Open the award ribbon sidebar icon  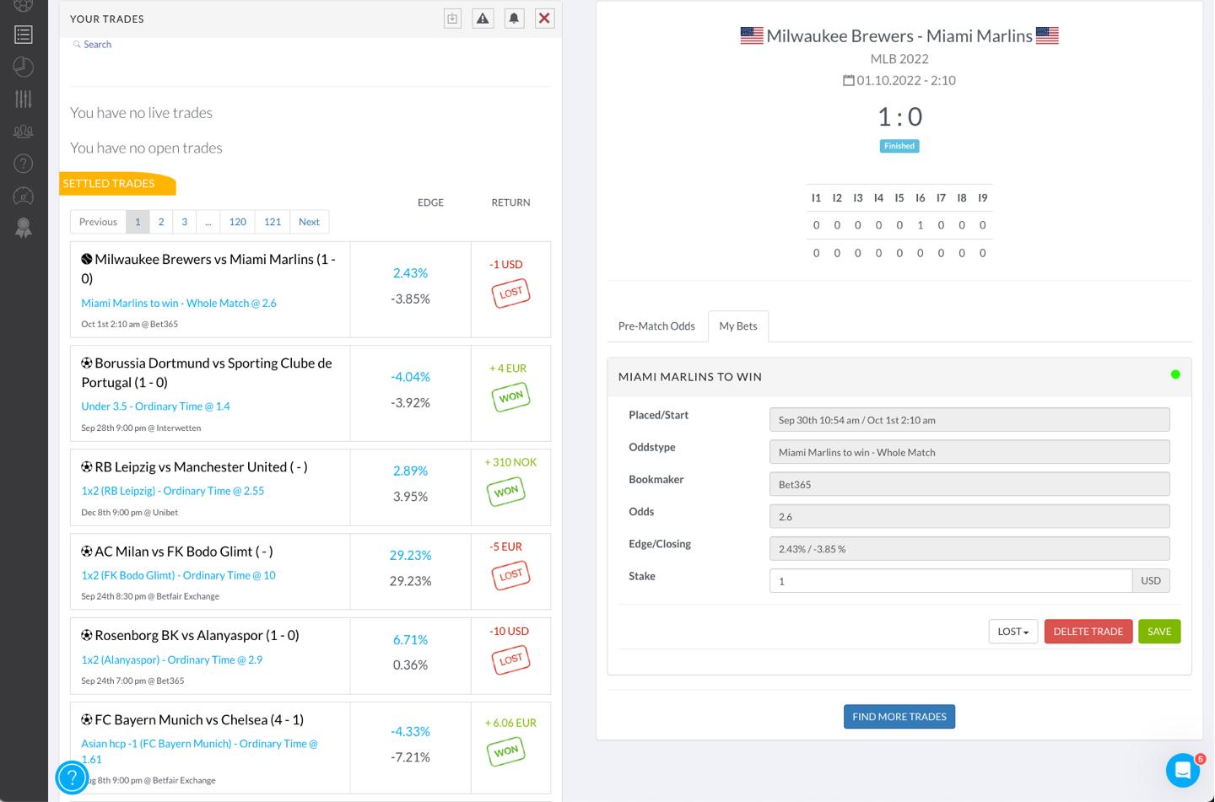click(24, 228)
